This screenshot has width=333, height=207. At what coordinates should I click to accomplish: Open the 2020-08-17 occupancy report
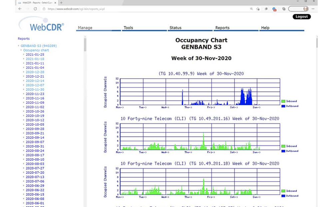pyautogui.click(x=35, y=155)
